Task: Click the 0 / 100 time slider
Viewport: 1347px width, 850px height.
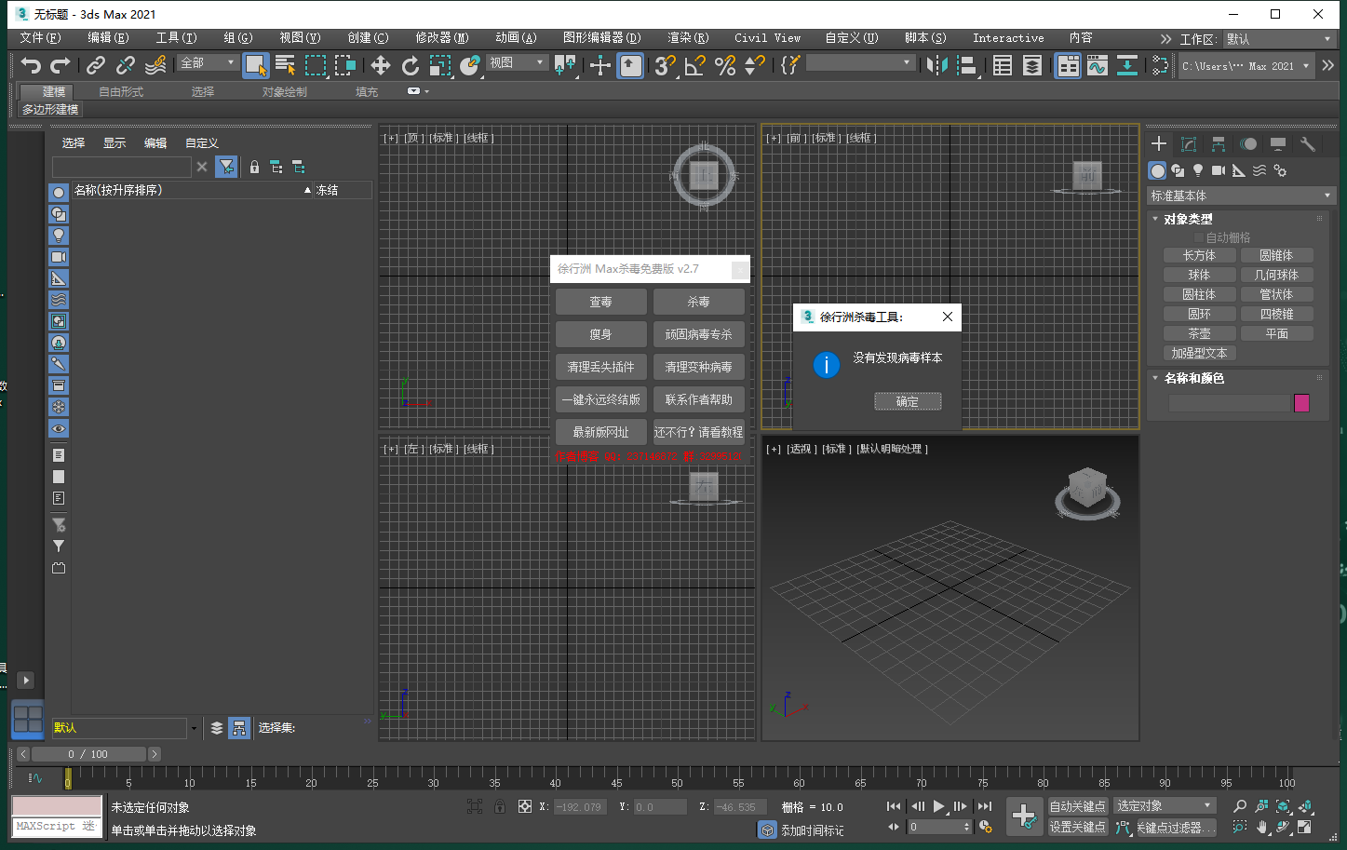Action: (88, 754)
